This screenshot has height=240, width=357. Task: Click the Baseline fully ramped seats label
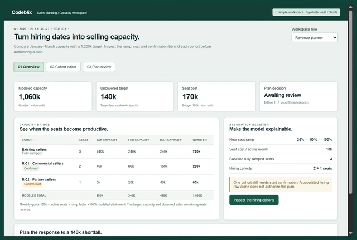pyautogui.click(x=252, y=159)
